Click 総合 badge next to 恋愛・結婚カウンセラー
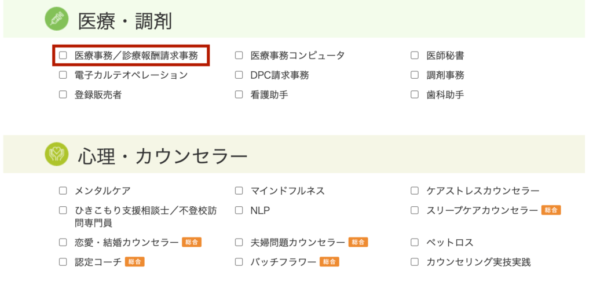This screenshot has width=593, height=285. coord(192,242)
